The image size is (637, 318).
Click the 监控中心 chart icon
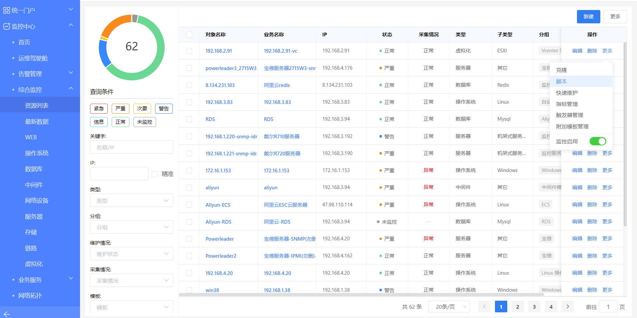pyautogui.click(x=6, y=26)
